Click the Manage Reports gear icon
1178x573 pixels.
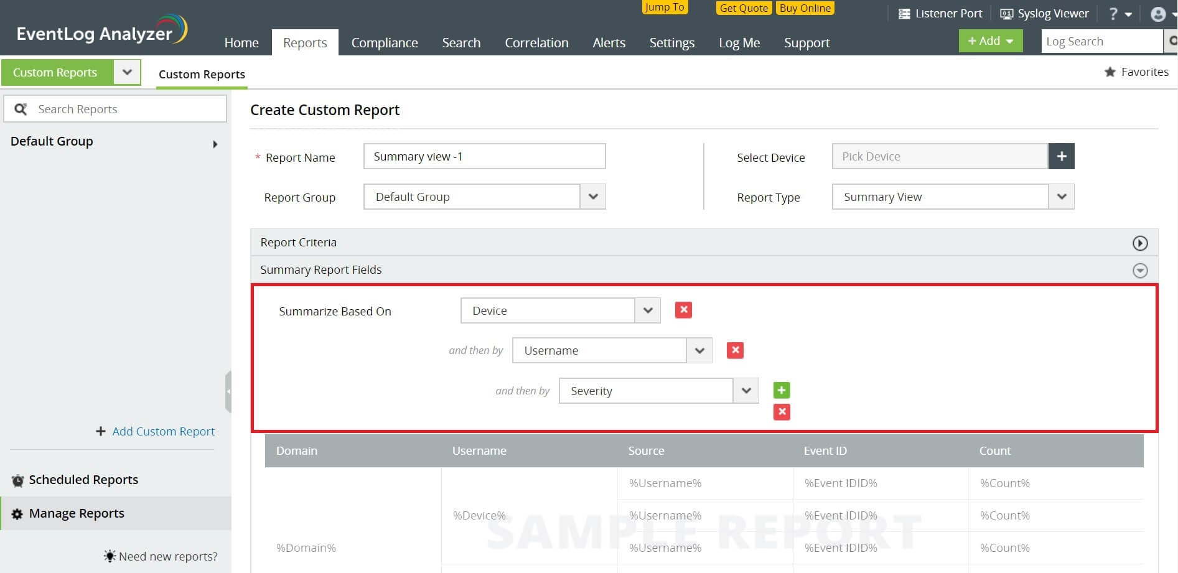click(x=17, y=514)
